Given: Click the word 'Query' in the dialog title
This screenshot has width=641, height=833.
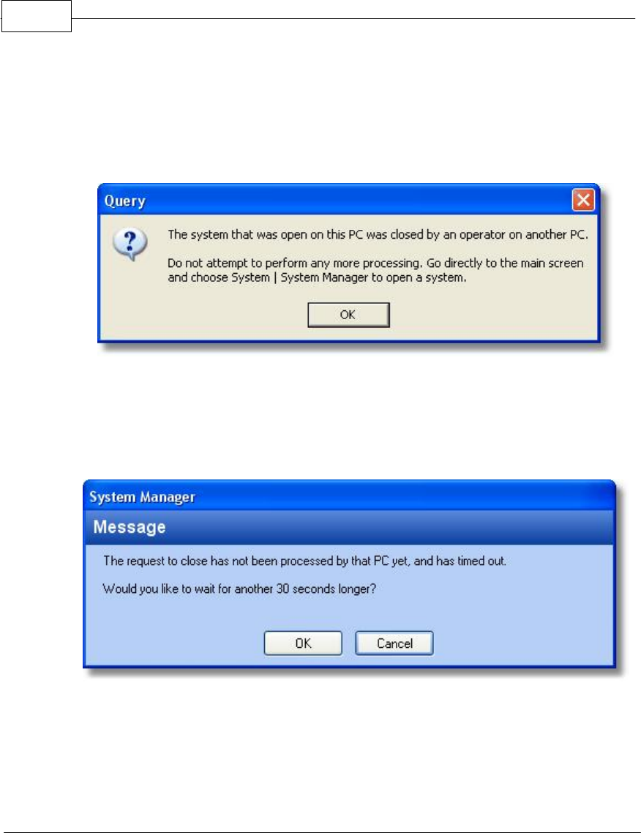Looking at the screenshot, I should point(125,201).
